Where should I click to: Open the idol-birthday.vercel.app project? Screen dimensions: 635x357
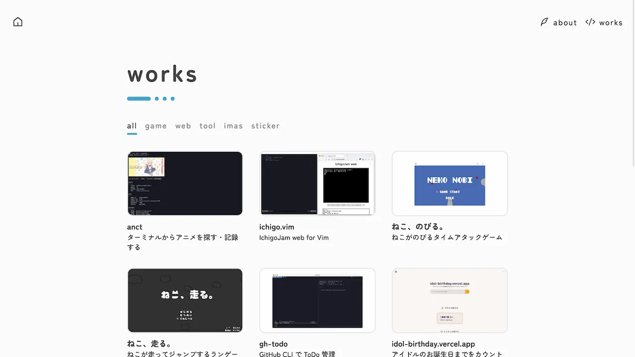click(433, 344)
